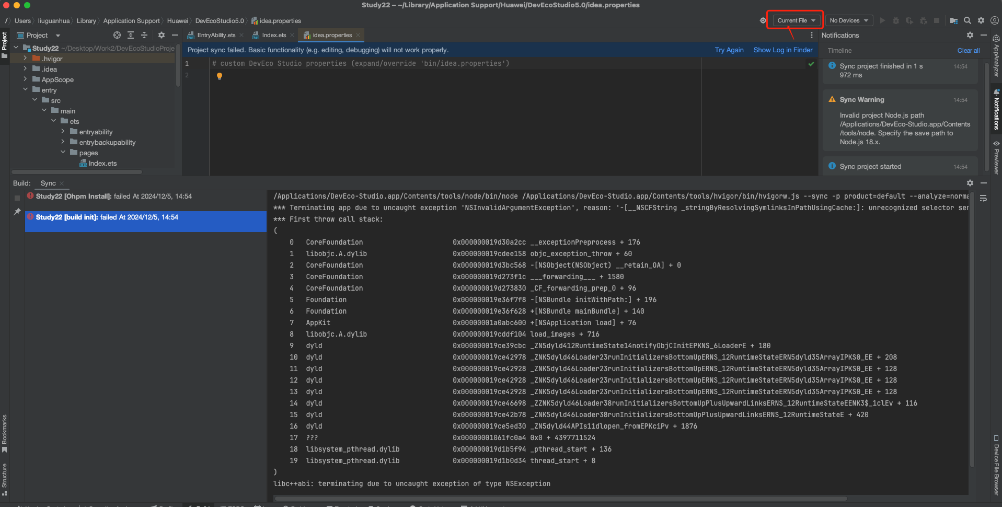Viewport: 1002px width, 507px height.
Task: Click the Try Again link
Action: pos(729,50)
